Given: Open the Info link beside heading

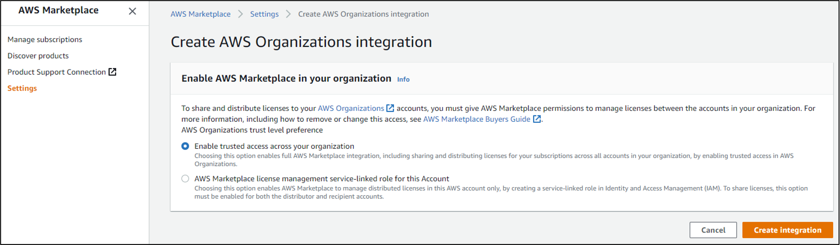Looking at the screenshot, I should (403, 79).
